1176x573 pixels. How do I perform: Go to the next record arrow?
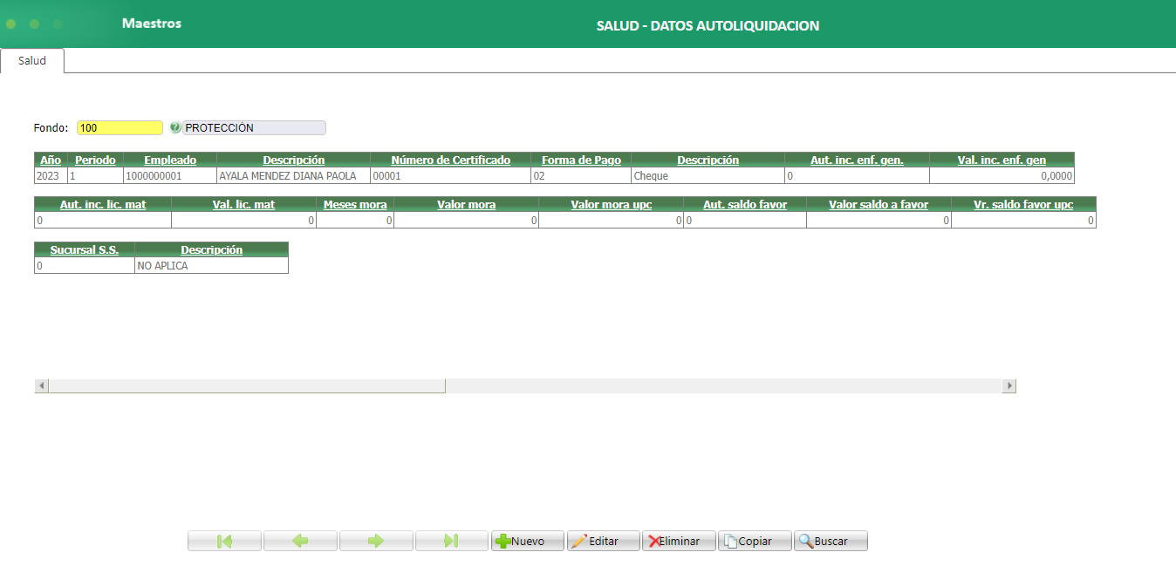(x=376, y=542)
